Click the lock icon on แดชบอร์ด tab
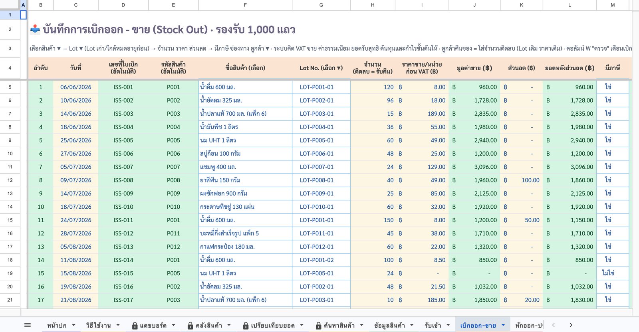Screen dimensions: 639x332 [x=135, y=326]
